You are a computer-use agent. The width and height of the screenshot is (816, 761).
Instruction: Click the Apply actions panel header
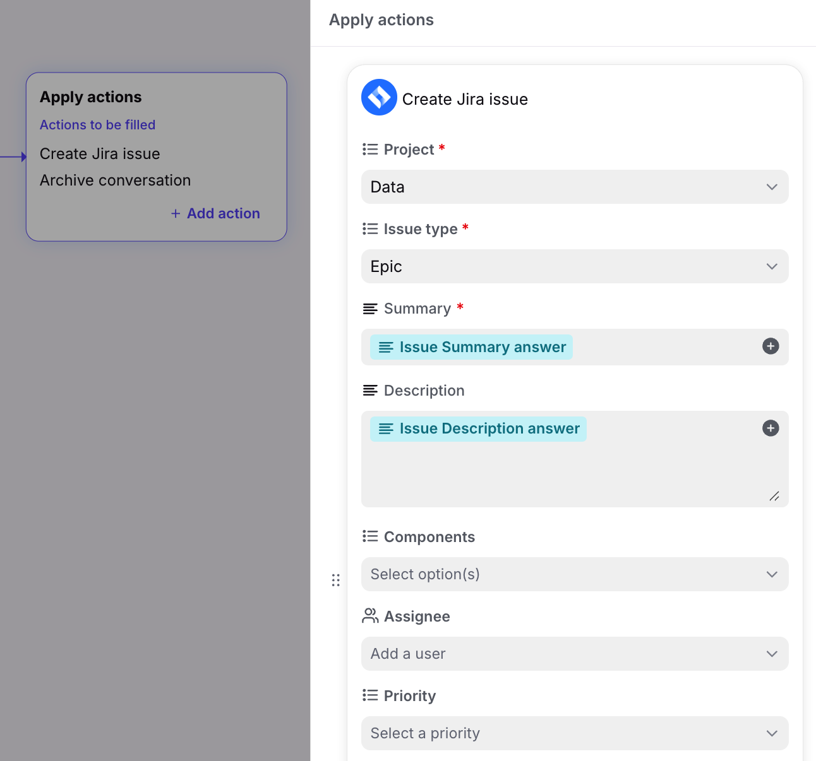tap(381, 20)
